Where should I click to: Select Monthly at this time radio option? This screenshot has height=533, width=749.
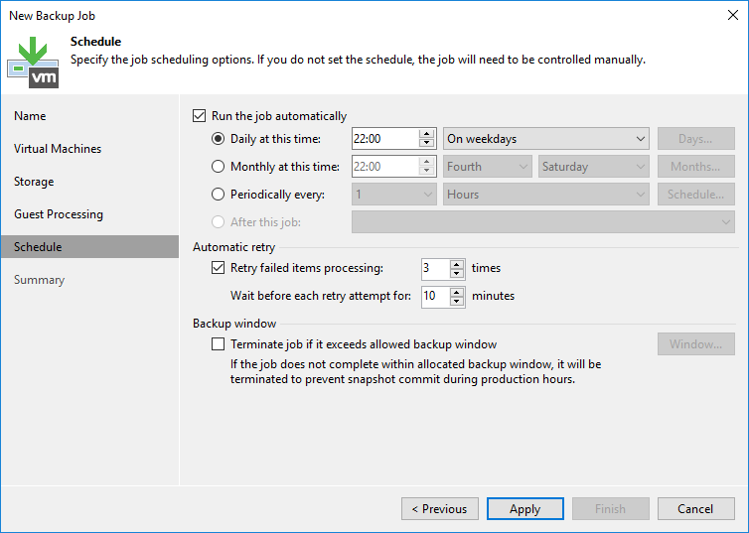coord(219,167)
